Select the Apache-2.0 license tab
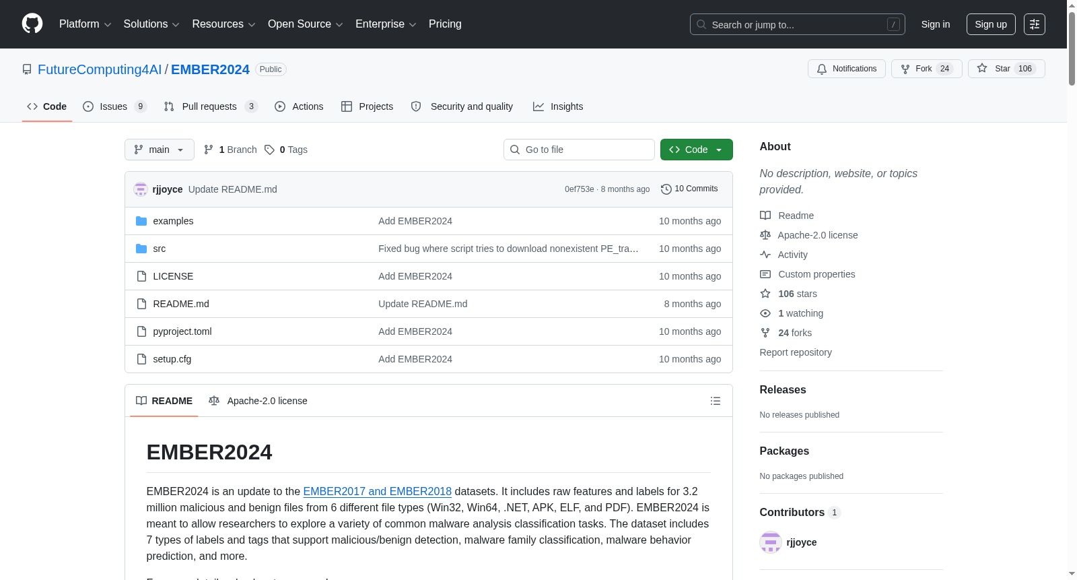 (258, 401)
